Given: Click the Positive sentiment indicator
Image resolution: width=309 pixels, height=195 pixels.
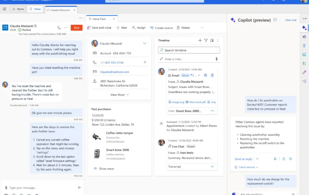Looking at the screenshot, I should point(25,30).
